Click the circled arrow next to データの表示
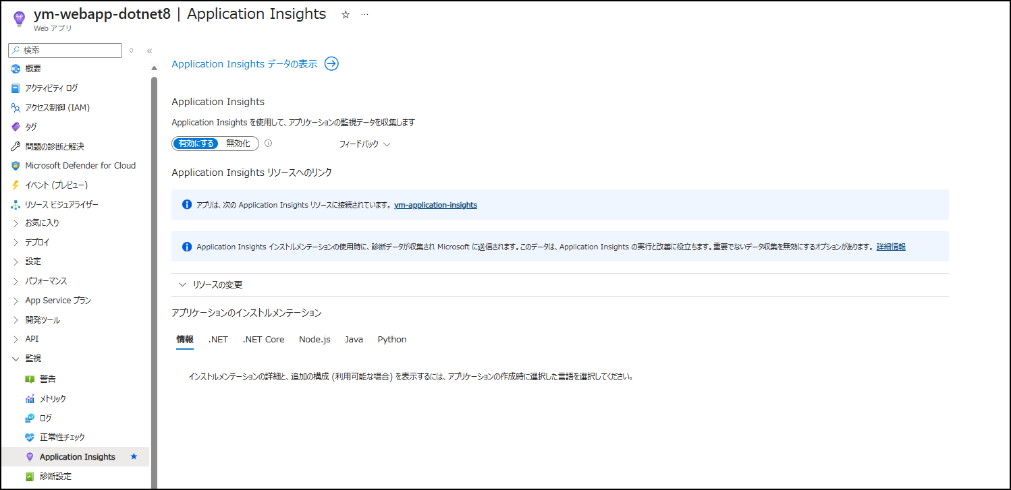Screen dimensions: 1011x490 click(331, 64)
